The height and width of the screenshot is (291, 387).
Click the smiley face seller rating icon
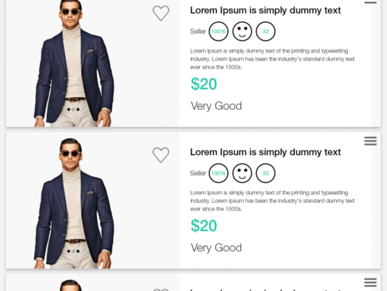click(242, 31)
